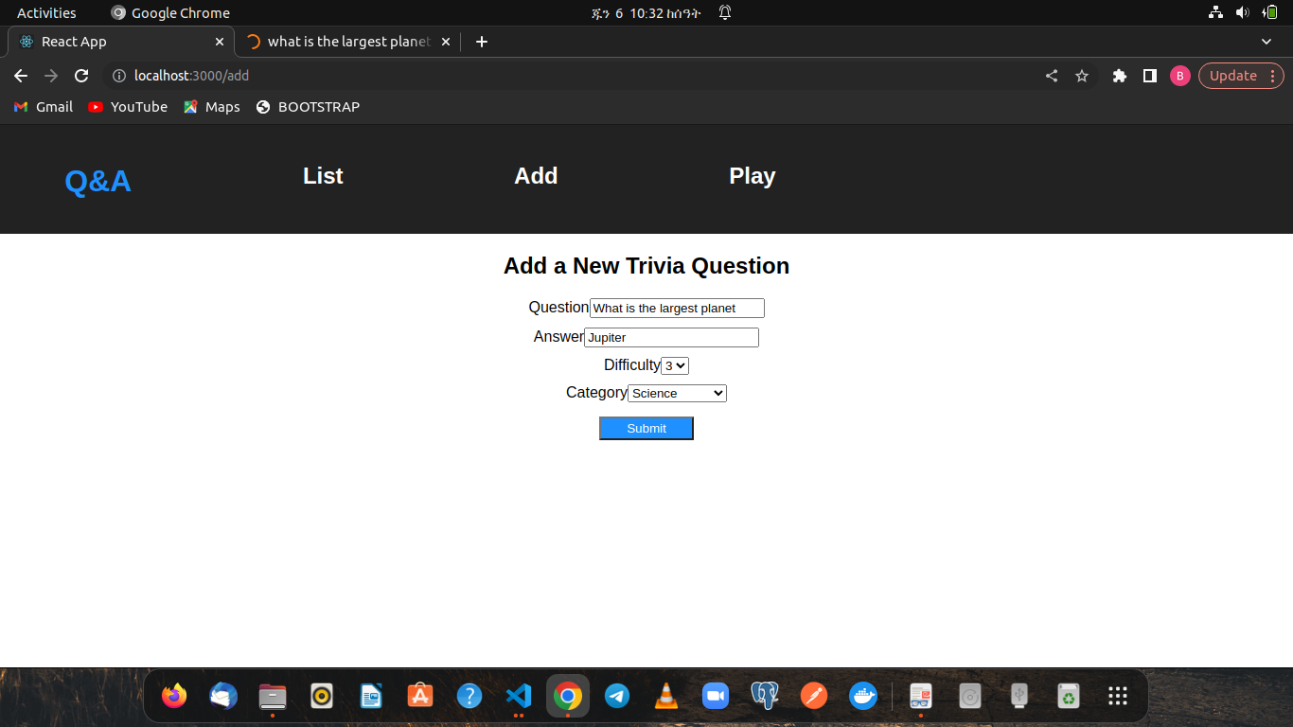The image size is (1293, 727).
Task: Launch Visual Studio Code from the dock
Action: tap(518, 696)
